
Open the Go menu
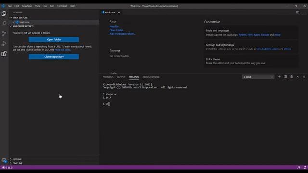coord(45,6)
